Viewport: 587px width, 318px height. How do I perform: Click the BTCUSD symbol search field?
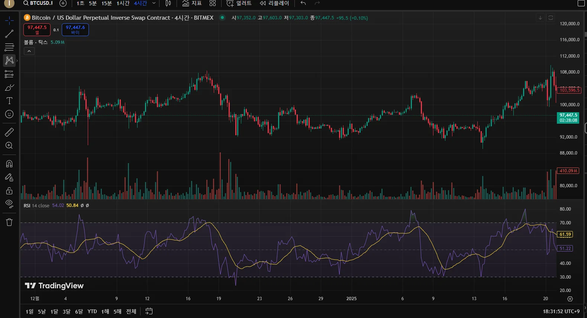pyautogui.click(x=38, y=3)
